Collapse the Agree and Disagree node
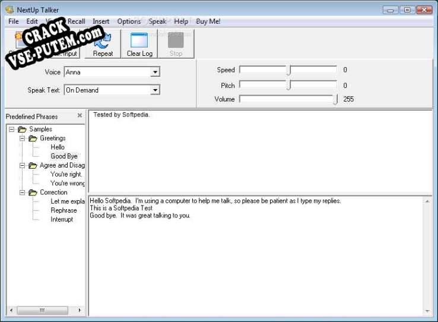 [22, 166]
